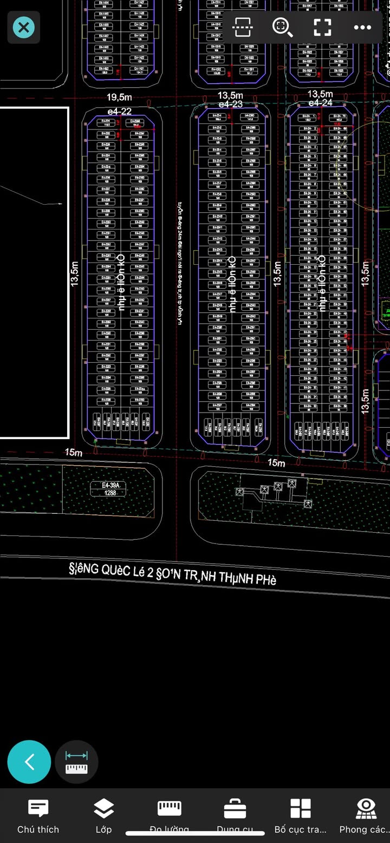Select the quick measure ruler tool
The height and width of the screenshot is (843, 390).
click(x=76, y=762)
